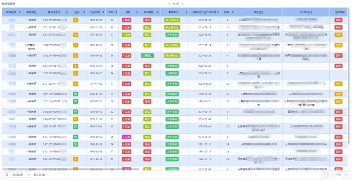The height and width of the screenshot is (181, 352).
Task: Click 男 gender tag in 1968-01-05 row
Action: 75,94
